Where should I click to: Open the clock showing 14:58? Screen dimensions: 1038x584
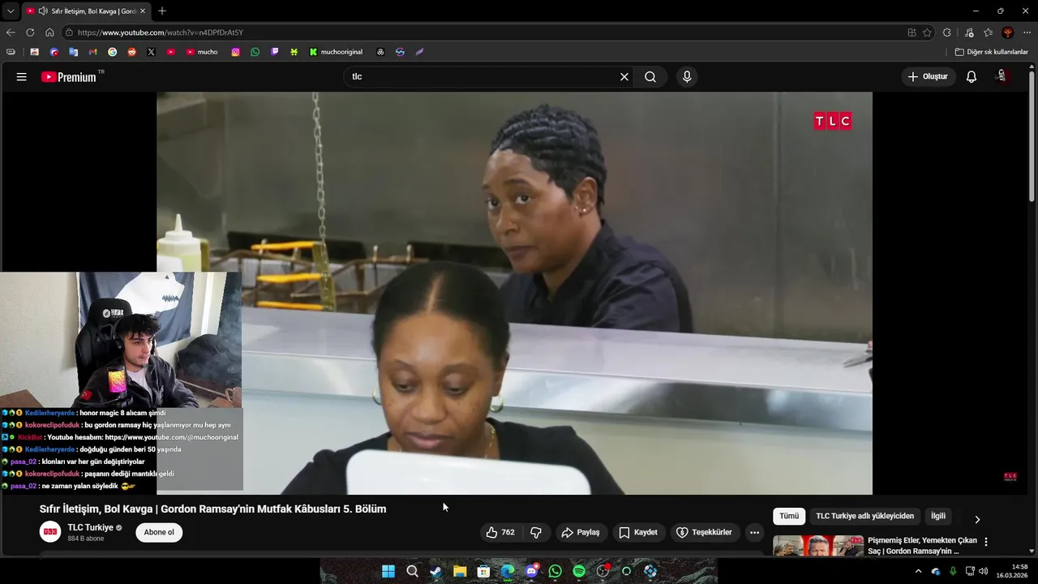(1014, 571)
